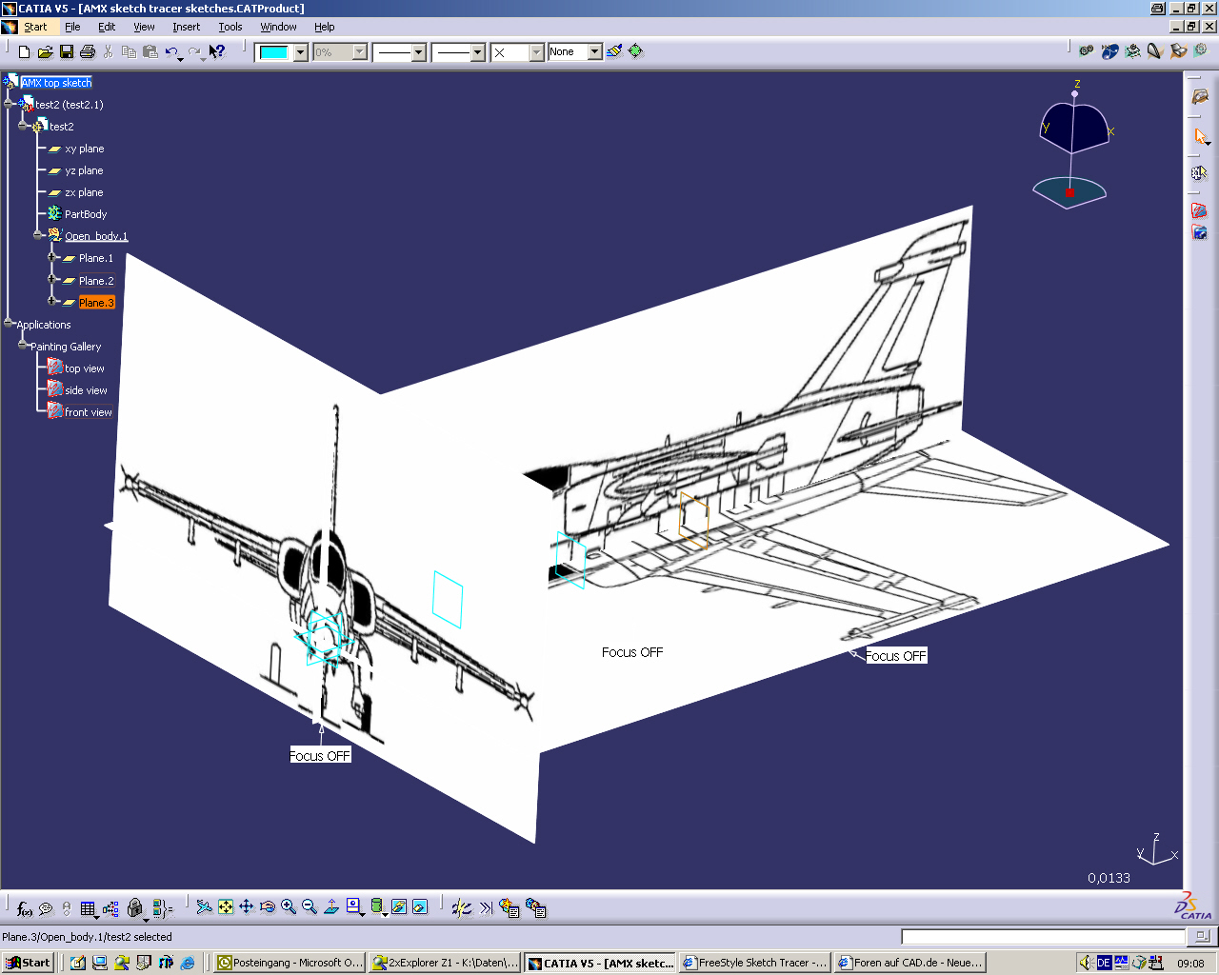Click the DS CATIA logo icon

pos(1192,905)
